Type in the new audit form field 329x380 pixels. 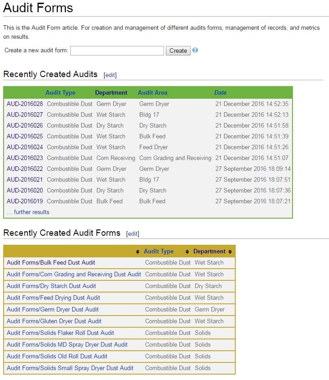117,51
